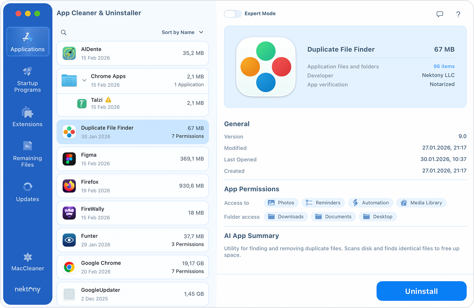The width and height of the screenshot is (474, 308).
Task: Open the Downloads folder access chip
Action: pos(286,216)
